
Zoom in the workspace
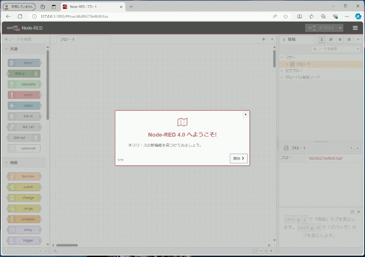point(271,251)
